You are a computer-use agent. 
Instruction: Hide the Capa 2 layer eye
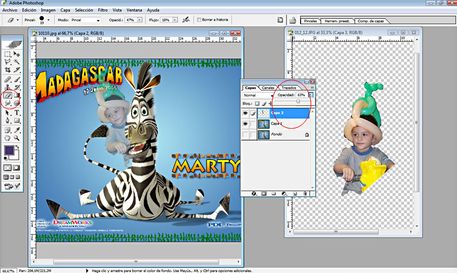[x=245, y=113]
